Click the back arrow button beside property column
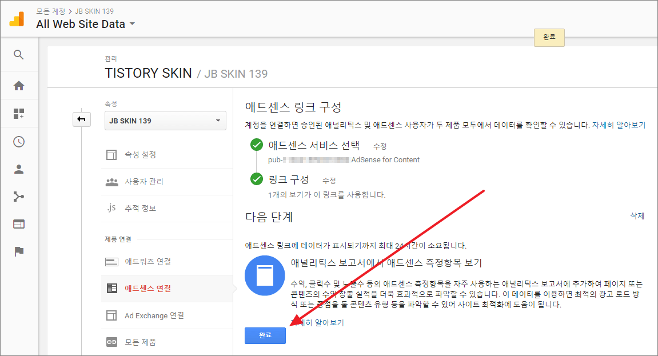Viewport: 658px width, 356px height. coord(81,119)
